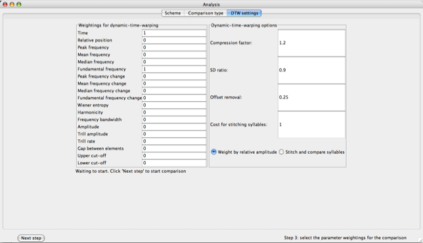
Task: Click the Fundamental frequency weighting field
Action: click(x=174, y=69)
